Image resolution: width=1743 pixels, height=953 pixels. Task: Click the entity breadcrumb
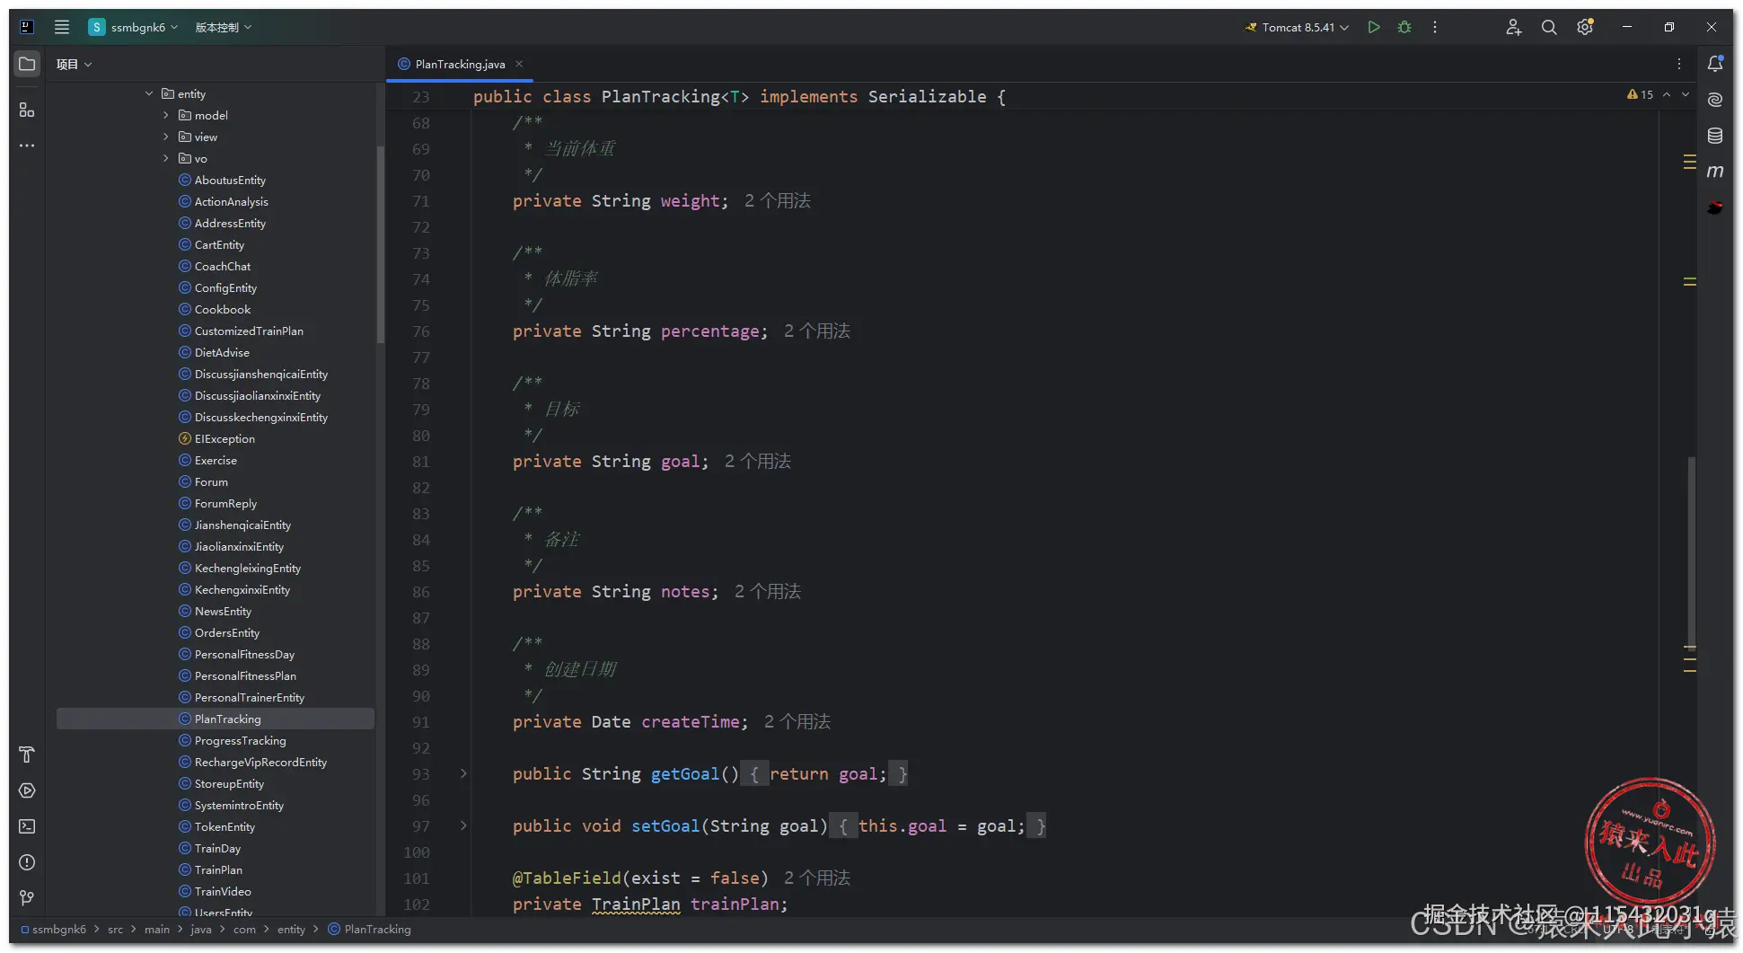pos(291,929)
